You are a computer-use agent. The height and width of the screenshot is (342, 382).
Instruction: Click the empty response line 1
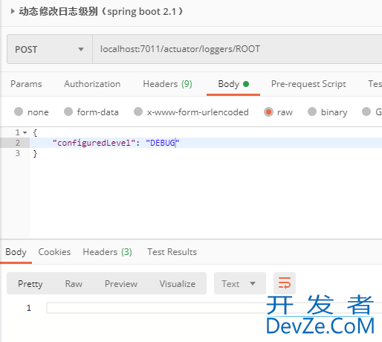tap(214, 308)
